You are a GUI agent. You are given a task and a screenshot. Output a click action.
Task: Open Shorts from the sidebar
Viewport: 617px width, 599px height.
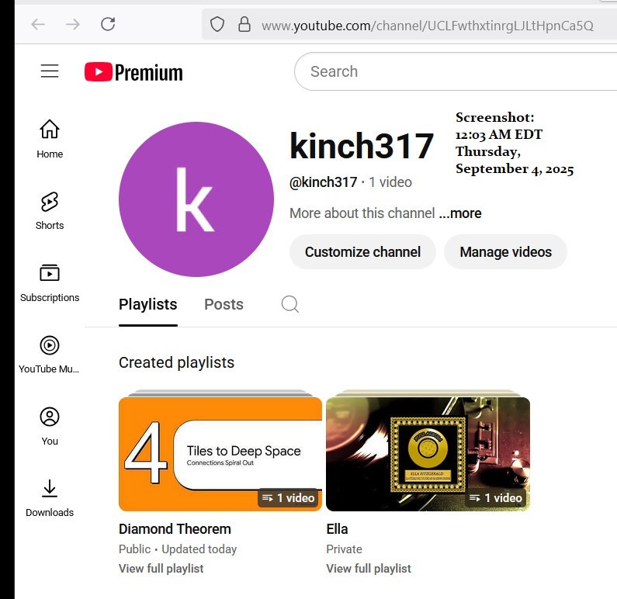[50, 211]
